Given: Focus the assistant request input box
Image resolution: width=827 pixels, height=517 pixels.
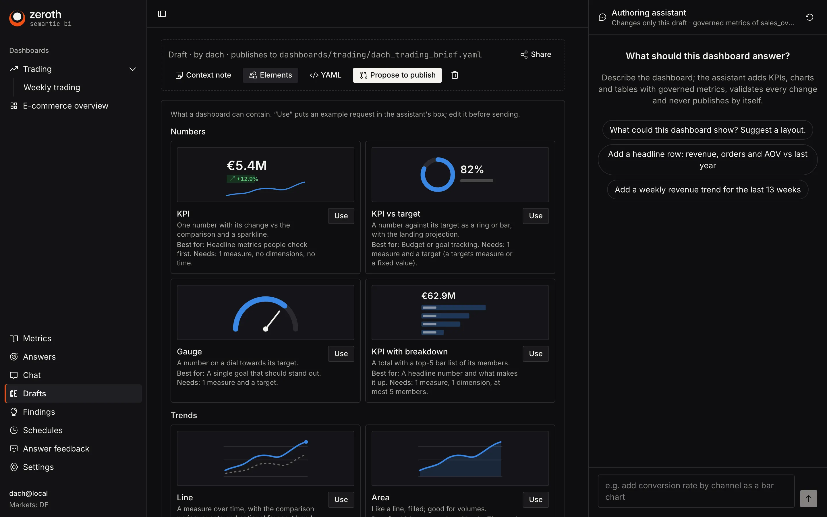Looking at the screenshot, I should click(696, 491).
